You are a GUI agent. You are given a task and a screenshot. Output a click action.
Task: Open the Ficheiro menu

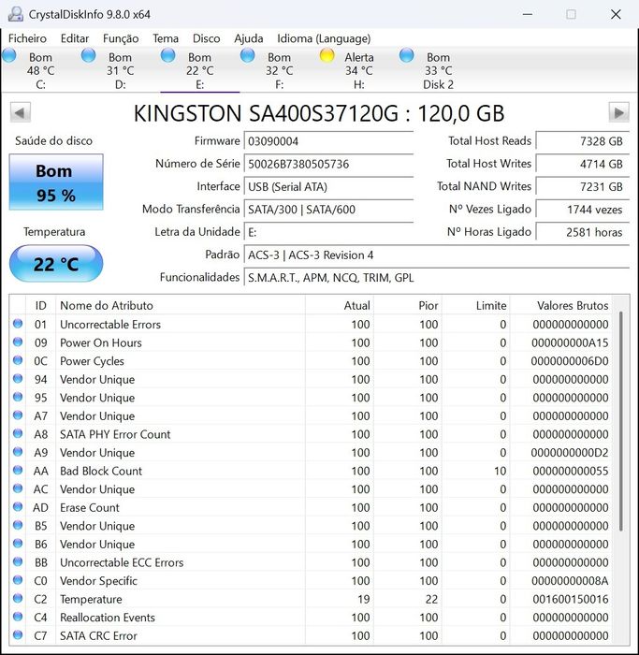point(27,38)
